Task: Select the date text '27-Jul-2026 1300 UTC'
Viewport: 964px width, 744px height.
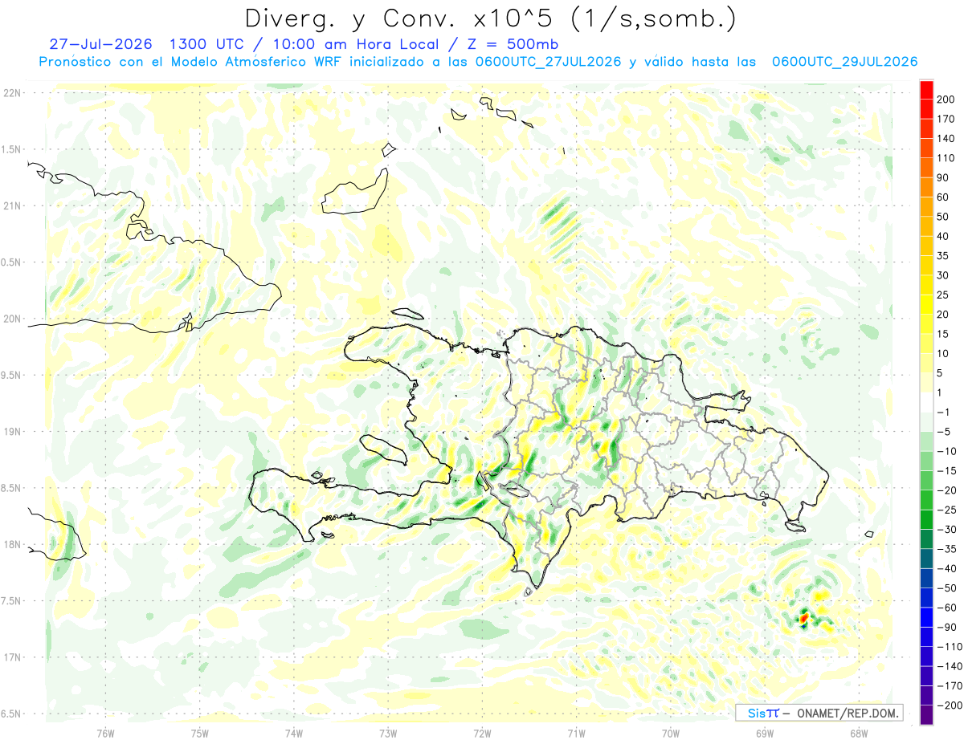Action: pyautogui.click(x=151, y=44)
